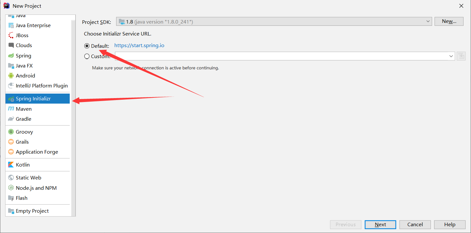Click the Gradle elephant icon
This screenshot has width=471, height=233.
(x=11, y=119)
